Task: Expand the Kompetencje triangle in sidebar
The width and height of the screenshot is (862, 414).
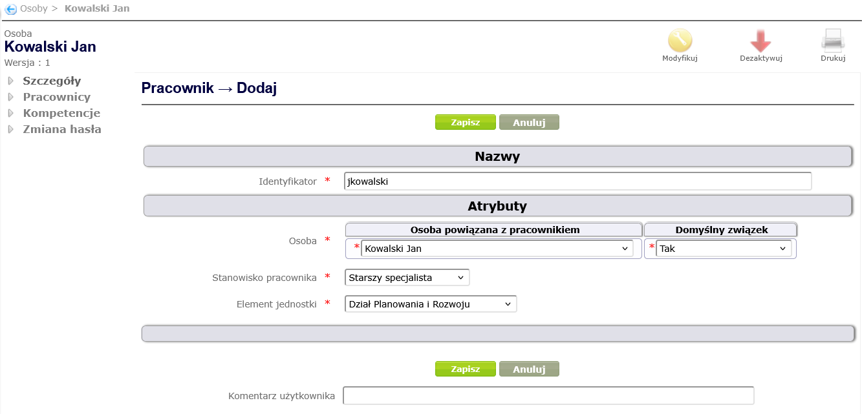Action: click(10, 114)
